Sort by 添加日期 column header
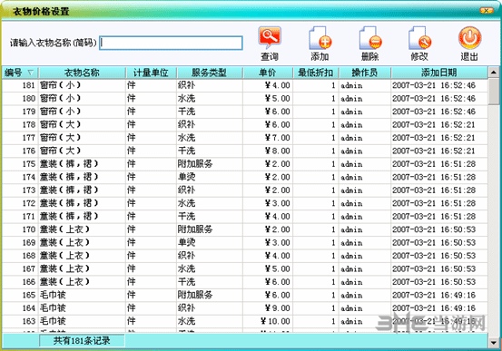The image size is (502, 351). click(439, 73)
